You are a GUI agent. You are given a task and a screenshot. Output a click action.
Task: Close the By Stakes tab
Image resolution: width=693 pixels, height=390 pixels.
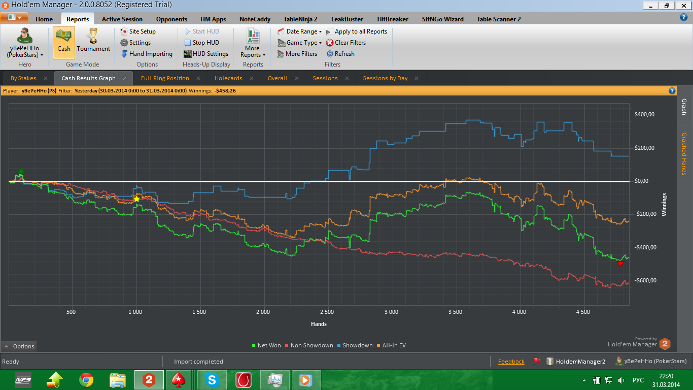tap(46, 78)
